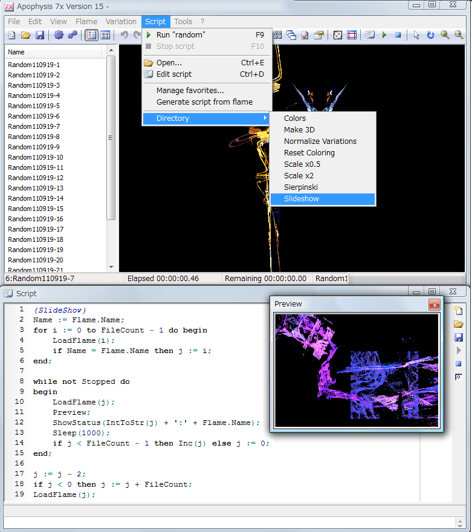Run the Make 3D script
This screenshot has height=532, width=472.
323,130
